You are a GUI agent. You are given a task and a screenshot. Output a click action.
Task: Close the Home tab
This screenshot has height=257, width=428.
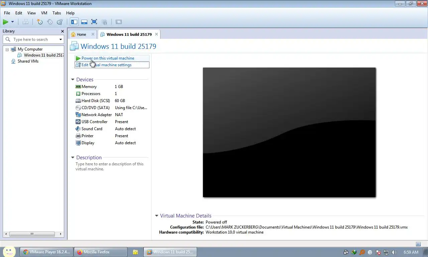(93, 34)
